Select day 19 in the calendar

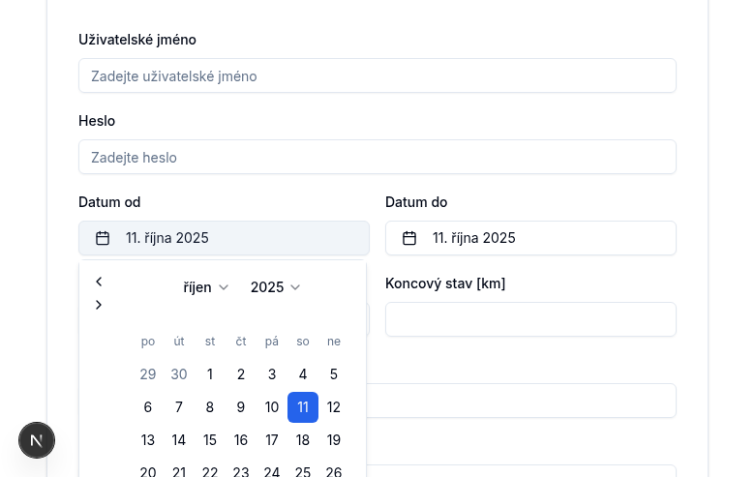pyautogui.click(x=334, y=440)
